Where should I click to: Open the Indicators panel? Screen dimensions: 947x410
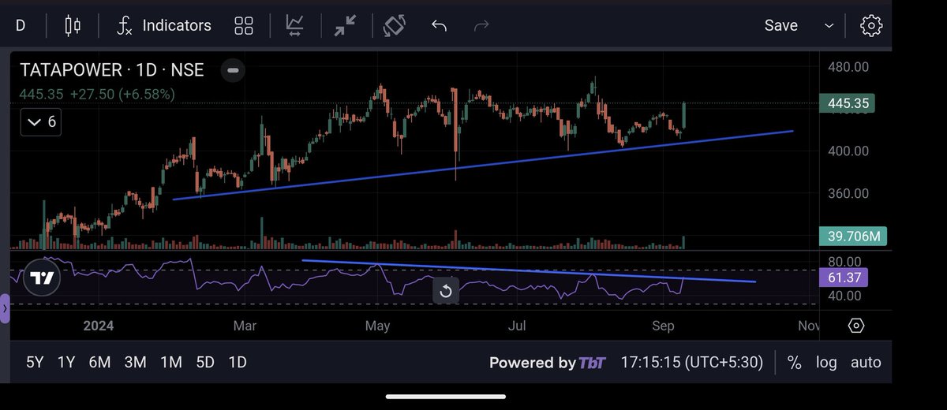pyautogui.click(x=164, y=25)
